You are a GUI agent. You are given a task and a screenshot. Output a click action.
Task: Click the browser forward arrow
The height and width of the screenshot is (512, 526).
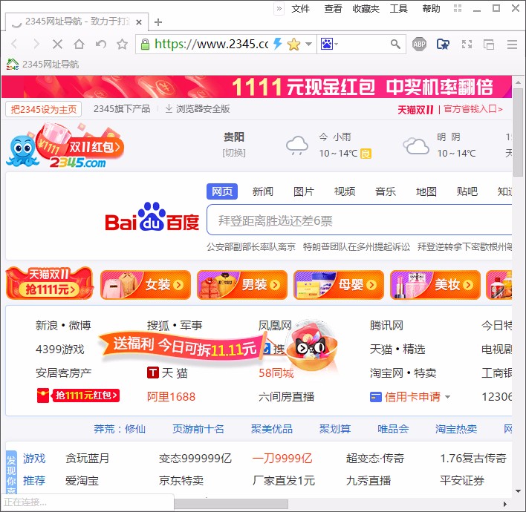click(36, 44)
